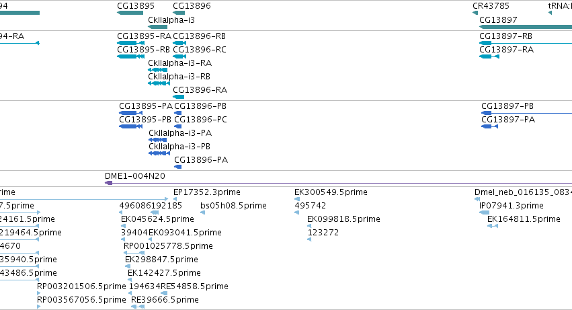Screen dimensions: 572x310
Task: Click the EP17352.3prime EST label
Action: (207, 192)
